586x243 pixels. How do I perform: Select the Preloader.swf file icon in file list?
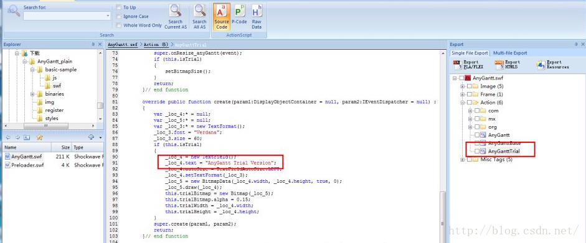tap(7, 165)
